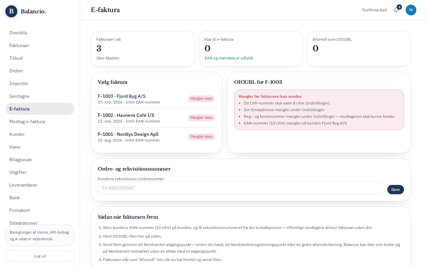Click the Afsendt som OIOUBL card
Viewport: 427px width, 267px height.
[359, 49]
